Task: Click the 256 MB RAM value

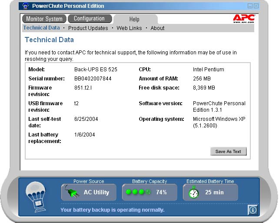Action: (202, 79)
